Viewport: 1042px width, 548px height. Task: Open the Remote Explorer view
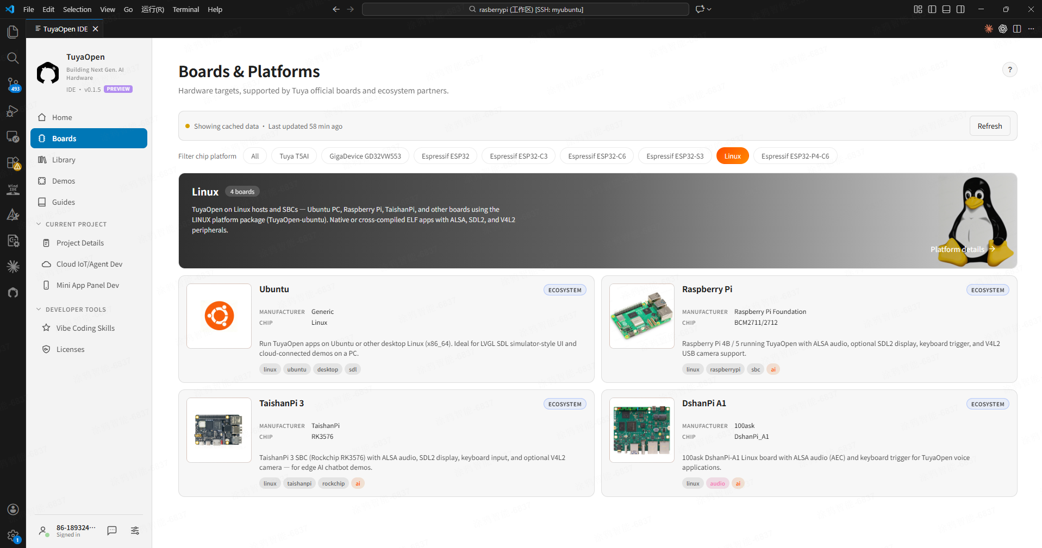click(x=13, y=136)
